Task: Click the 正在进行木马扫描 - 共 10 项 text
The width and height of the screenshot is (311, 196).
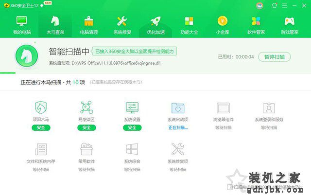Action: coord(53,82)
